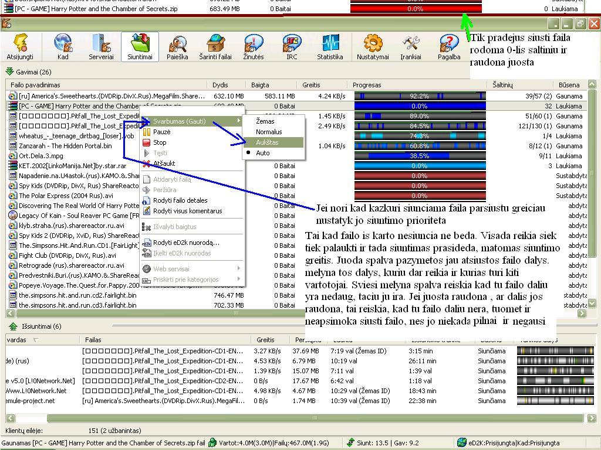The image size is (601, 450).
Task: Open the IRC chat page
Action: click(x=292, y=47)
